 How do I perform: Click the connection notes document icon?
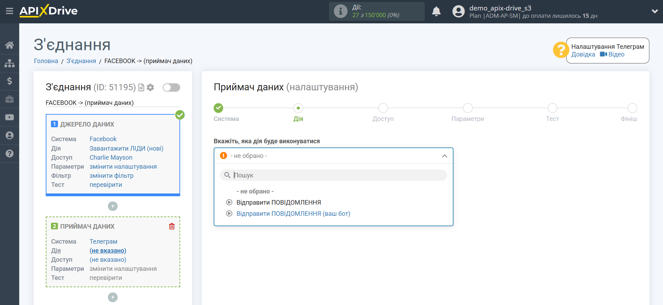pyautogui.click(x=141, y=87)
